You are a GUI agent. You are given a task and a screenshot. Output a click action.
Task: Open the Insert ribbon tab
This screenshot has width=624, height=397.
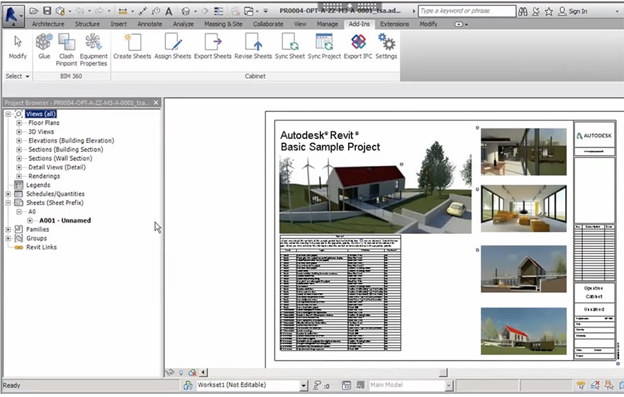(118, 24)
